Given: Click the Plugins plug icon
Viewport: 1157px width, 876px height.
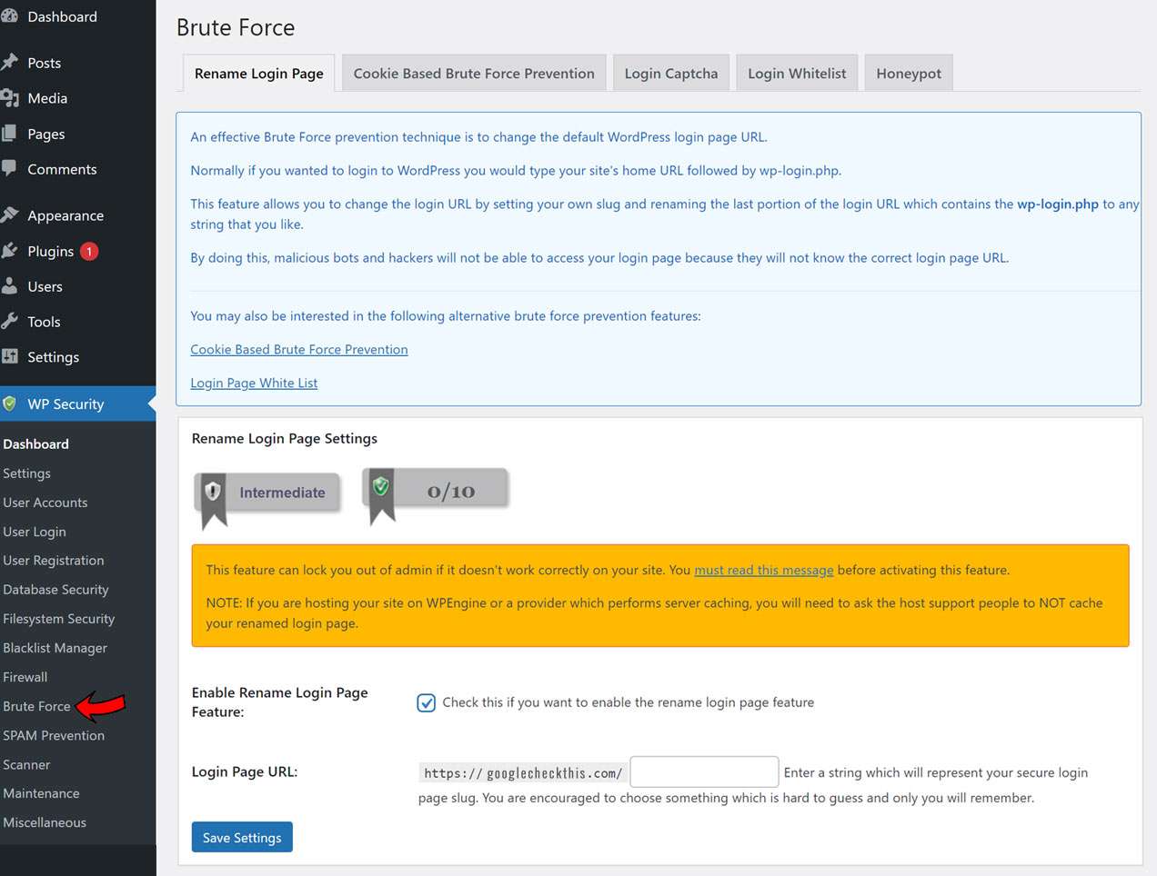Looking at the screenshot, I should tap(9, 251).
